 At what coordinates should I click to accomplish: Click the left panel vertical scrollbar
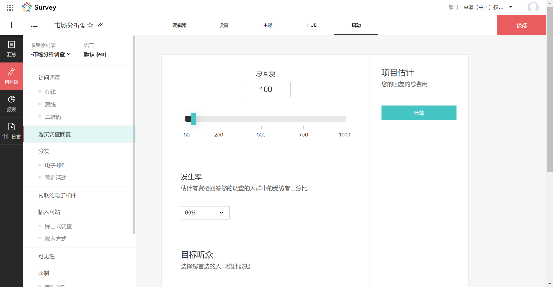click(x=134, y=134)
